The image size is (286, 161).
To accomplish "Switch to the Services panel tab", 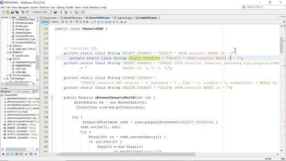I will pyautogui.click(x=23, y=17).
